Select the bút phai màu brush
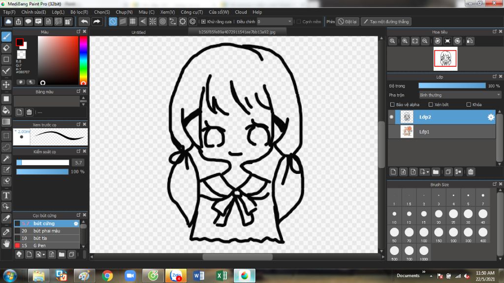Viewport: 504px width, 283px height. click(47, 231)
